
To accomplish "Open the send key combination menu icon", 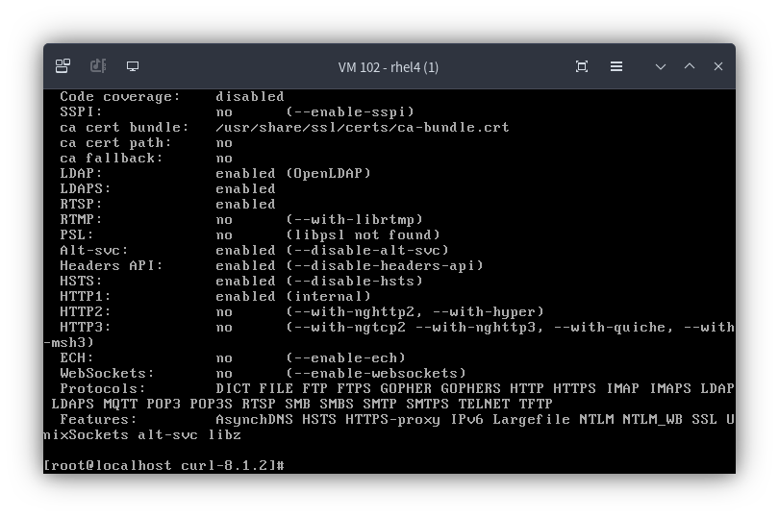I will pos(63,66).
